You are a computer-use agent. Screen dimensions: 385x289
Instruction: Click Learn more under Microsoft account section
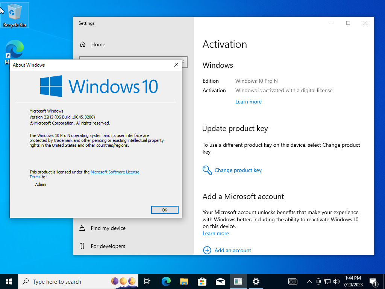(x=216, y=233)
